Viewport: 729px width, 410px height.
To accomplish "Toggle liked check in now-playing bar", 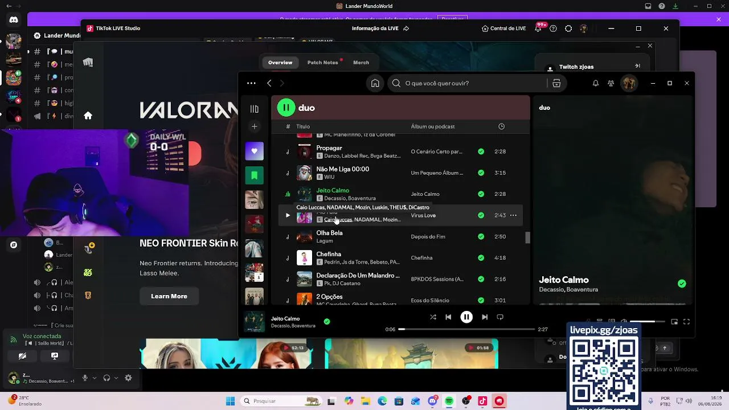I will click(x=327, y=322).
